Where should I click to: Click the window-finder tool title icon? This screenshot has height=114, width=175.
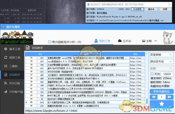coord(88,4)
